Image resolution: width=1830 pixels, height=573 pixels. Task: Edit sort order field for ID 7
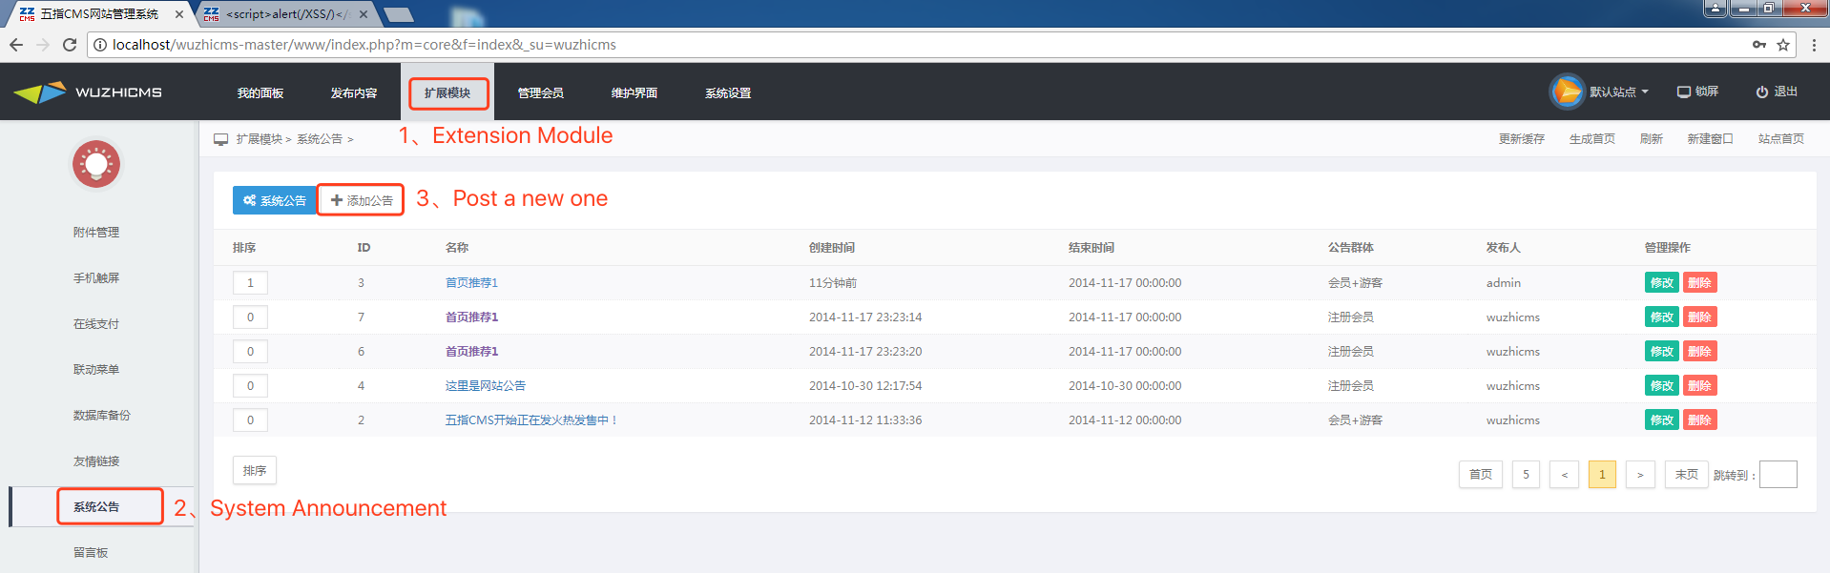coord(250,317)
